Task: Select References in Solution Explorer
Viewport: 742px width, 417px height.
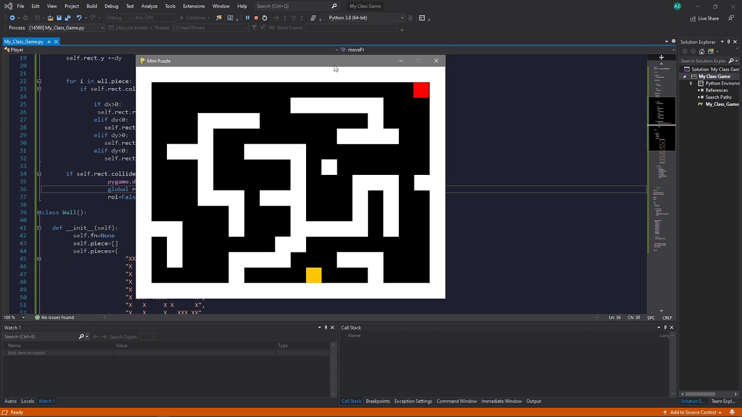Action: click(716, 90)
